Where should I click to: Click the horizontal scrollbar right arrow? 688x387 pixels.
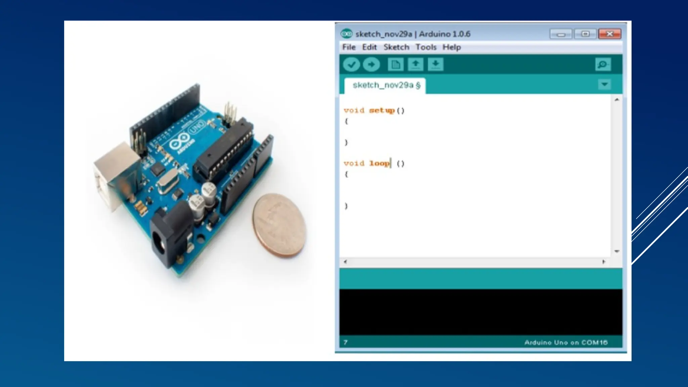pyautogui.click(x=604, y=262)
